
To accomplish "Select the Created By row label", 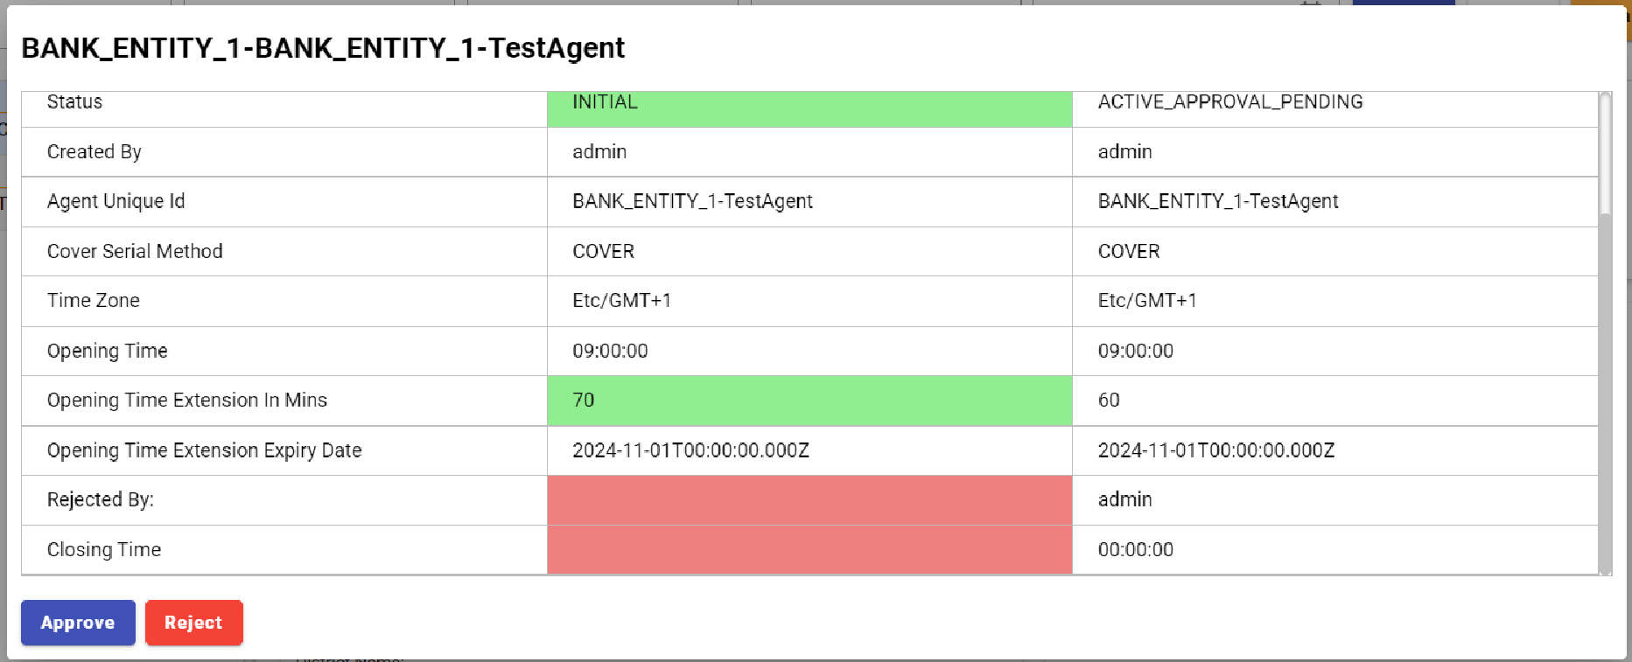I will click(94, 152).
